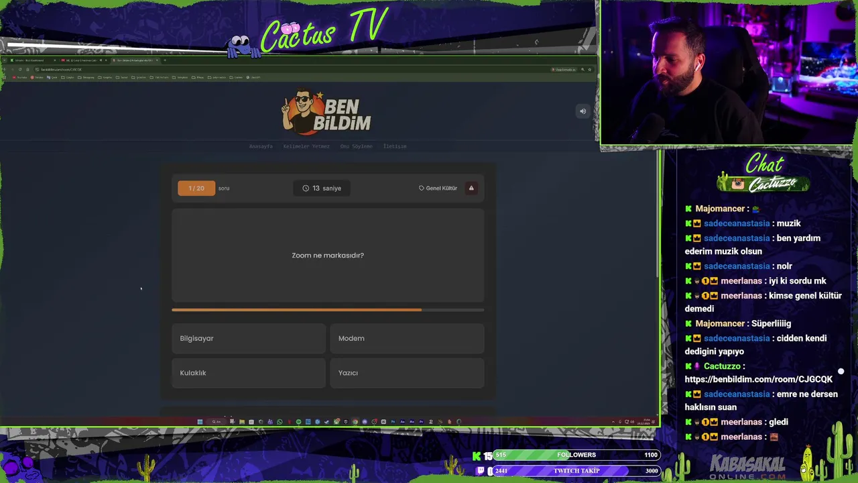Open Photoshop from the taskbar
The image size is (858, 483).
[393, 422]
